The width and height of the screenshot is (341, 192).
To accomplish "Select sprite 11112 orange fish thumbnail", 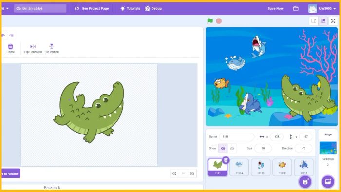I will click(282, 167).
